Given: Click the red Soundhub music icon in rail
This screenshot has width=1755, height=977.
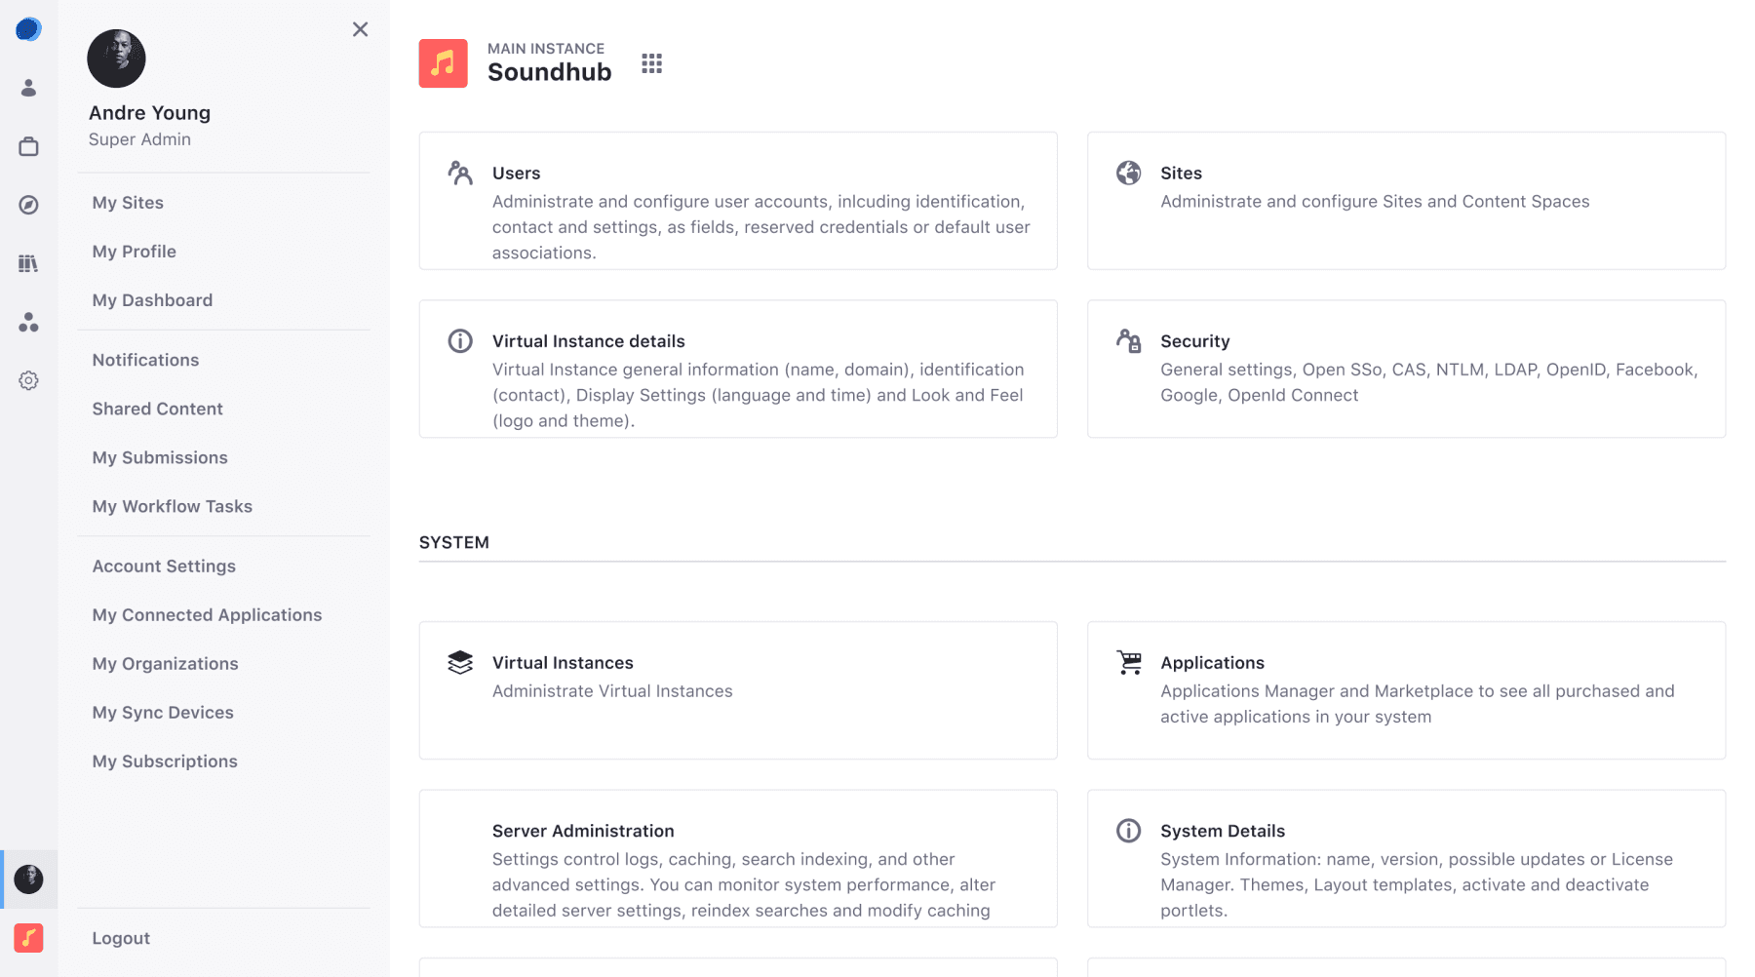Looking at the screenshot, I should (28, 938).
